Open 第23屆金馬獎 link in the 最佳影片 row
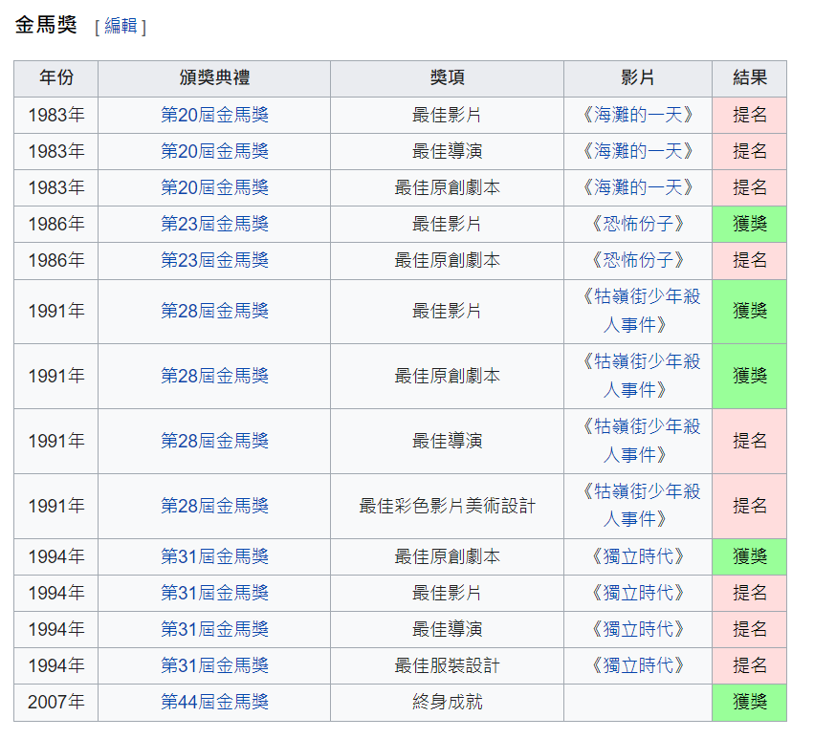This screenshot has width=814, height=739. (214, 224)
